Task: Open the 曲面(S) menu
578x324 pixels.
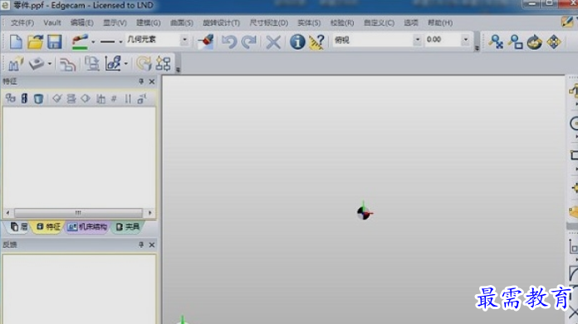Action: coord(181,23)
